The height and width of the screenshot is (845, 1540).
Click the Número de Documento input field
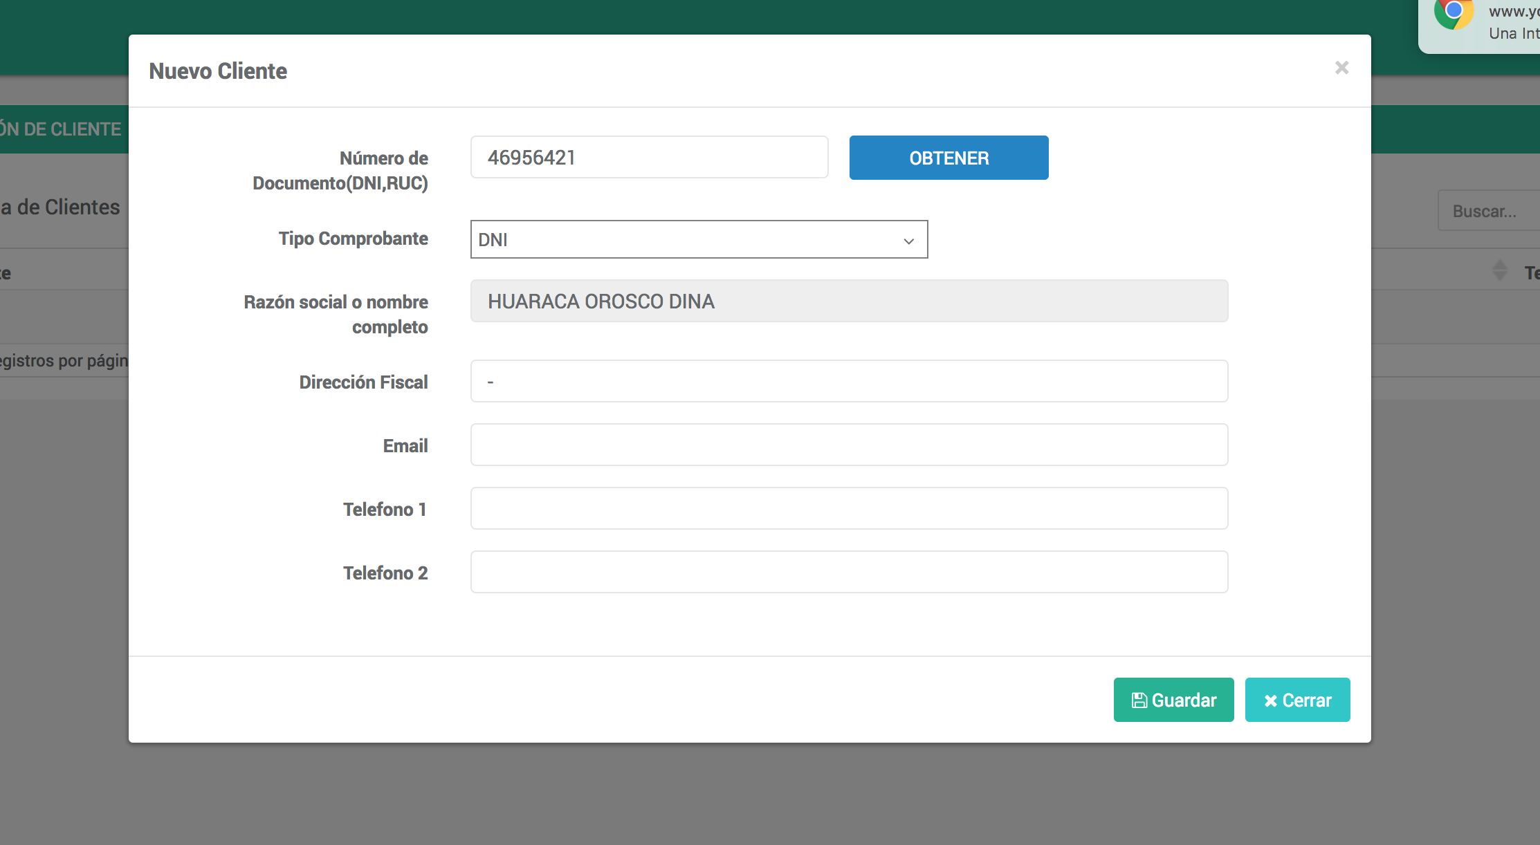[649, 158]
